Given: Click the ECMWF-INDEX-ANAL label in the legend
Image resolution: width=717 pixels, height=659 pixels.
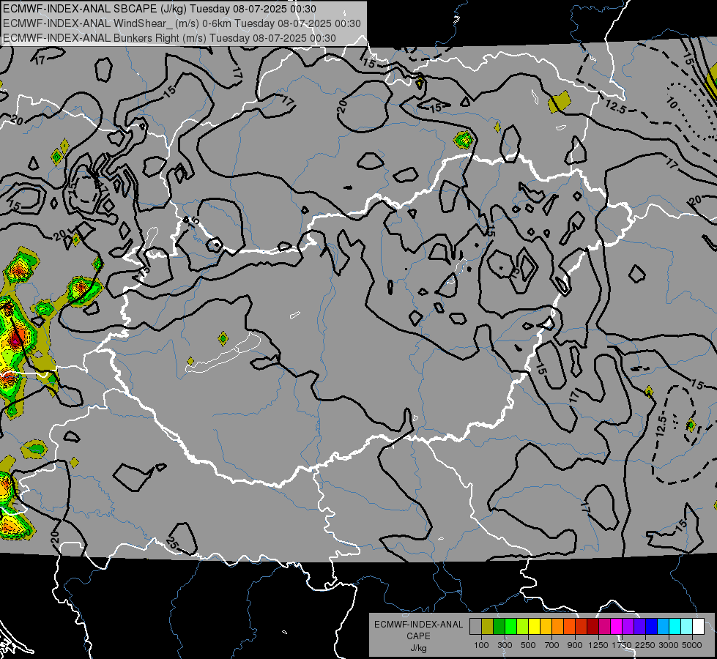Looking at the screenshot, I should (x=418, y=625).
